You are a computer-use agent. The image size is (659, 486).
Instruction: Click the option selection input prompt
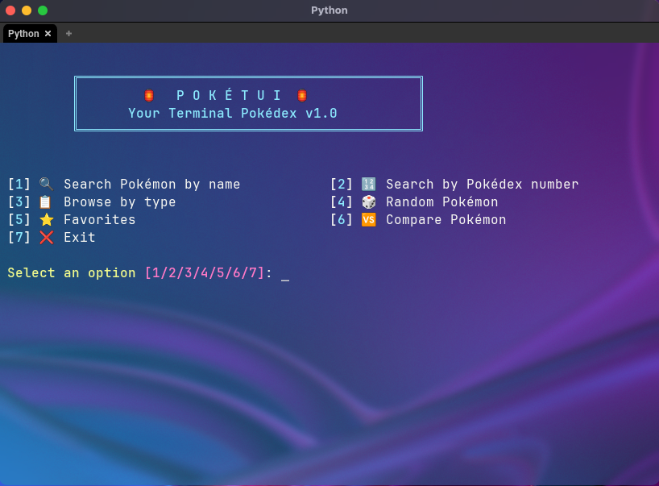[286, 273]
